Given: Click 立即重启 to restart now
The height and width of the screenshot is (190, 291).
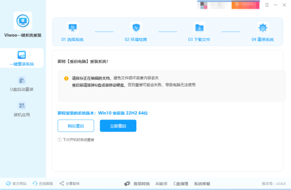Looking at the screenshot, I should click(118, 126).
